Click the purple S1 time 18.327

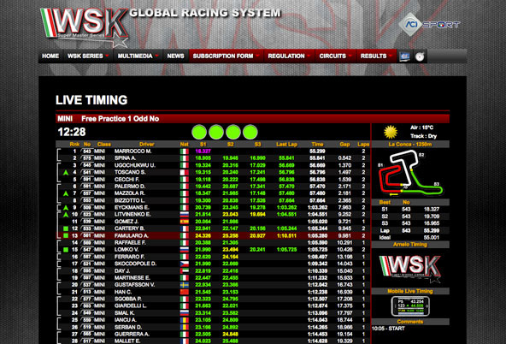(203, 151)
